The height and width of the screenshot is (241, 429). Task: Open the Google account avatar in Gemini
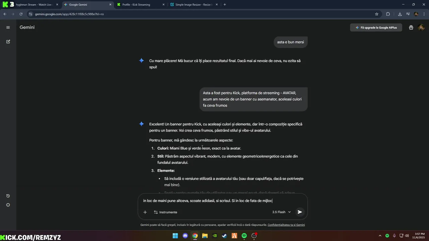point(421,27)
